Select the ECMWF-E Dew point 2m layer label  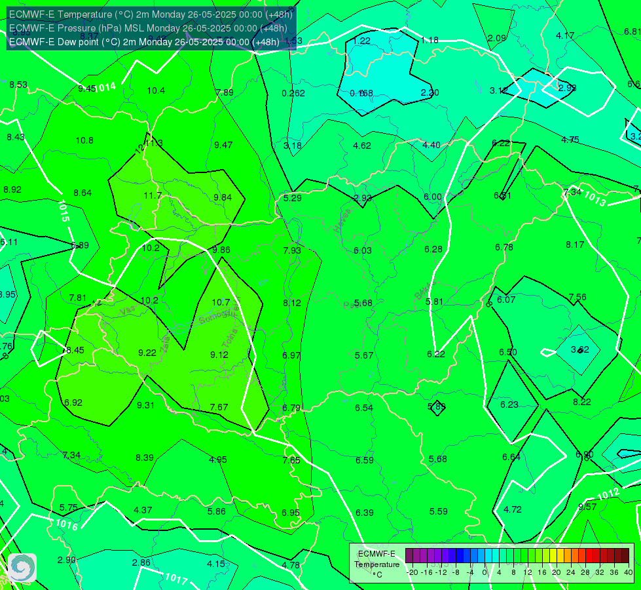pyautogui.click(x=144, y=42)
